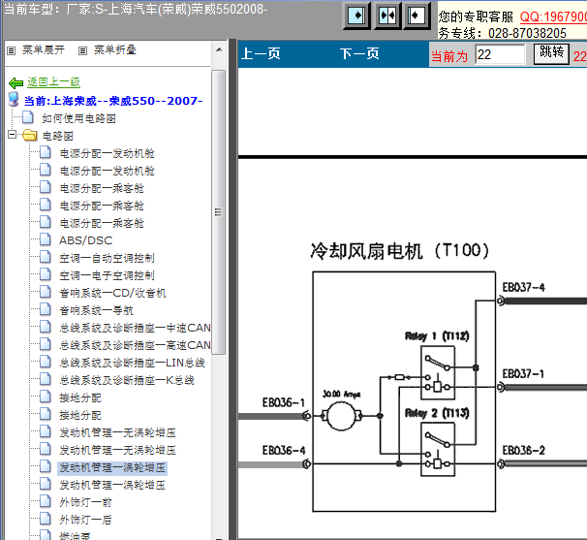587x540 pixels.
Task: Click the middle split-panel layout icon
Action: tap(387, 16)
